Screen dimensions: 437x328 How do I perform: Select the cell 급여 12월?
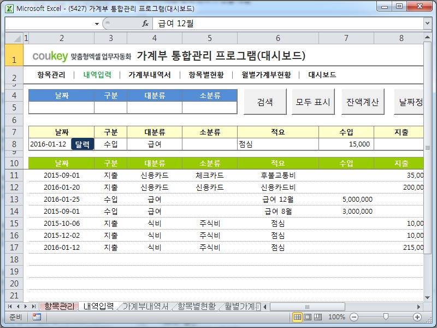pos(278,200)
